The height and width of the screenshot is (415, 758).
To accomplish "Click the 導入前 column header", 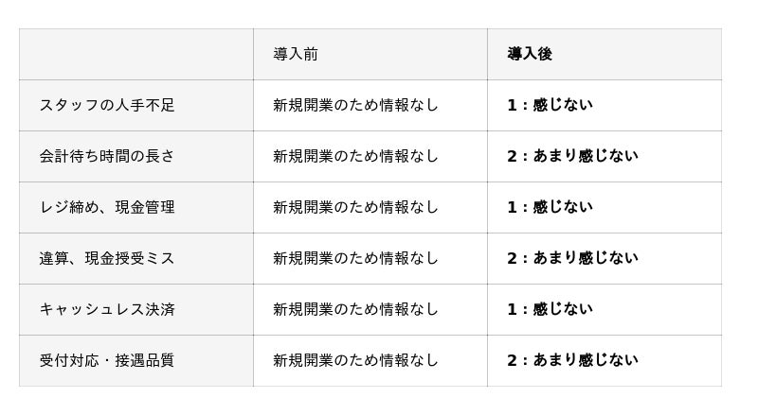I will (x=296, y=54).
